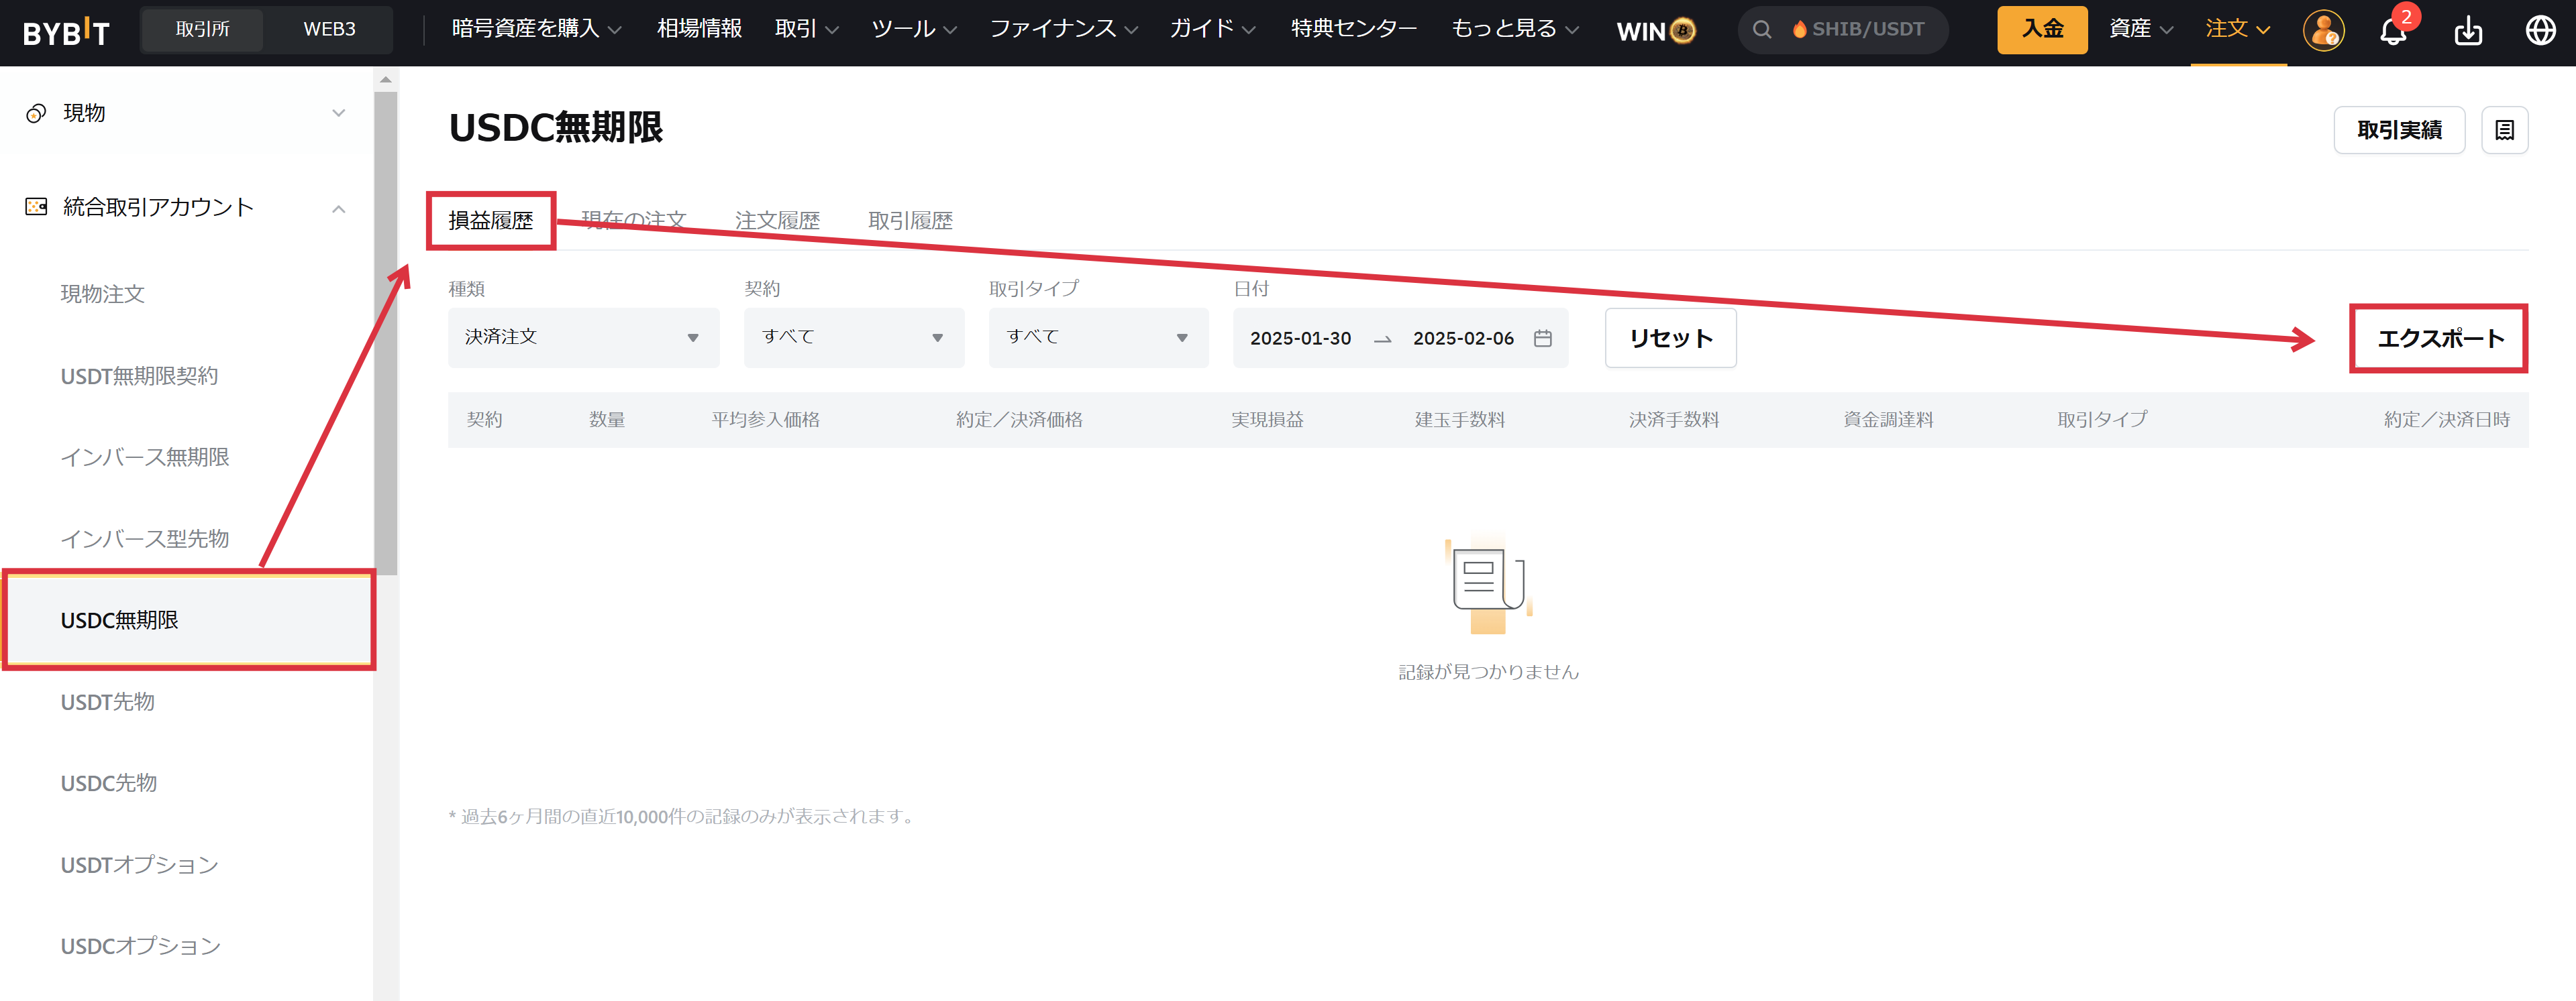
Task: Open the 種類 dropdown showing 決済注文
Action: (583, 338)
